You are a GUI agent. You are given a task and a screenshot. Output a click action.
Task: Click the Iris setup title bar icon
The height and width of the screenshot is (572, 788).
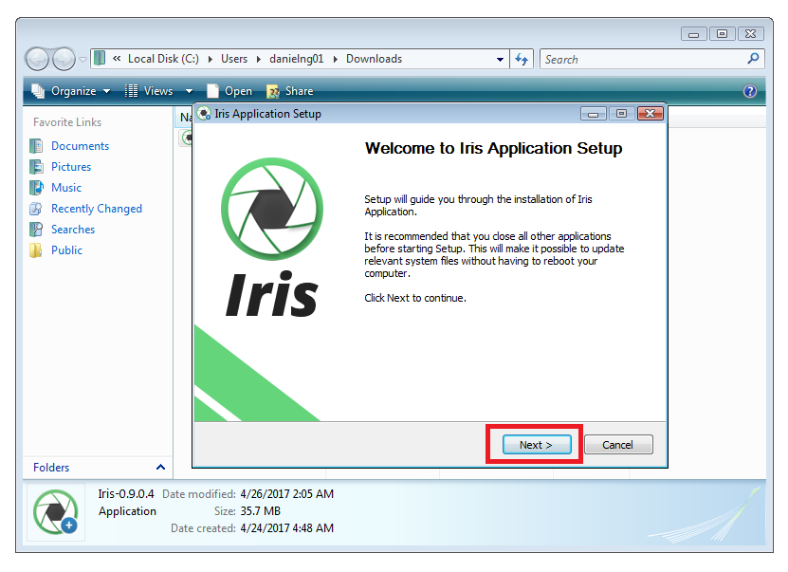click(204, 114)
